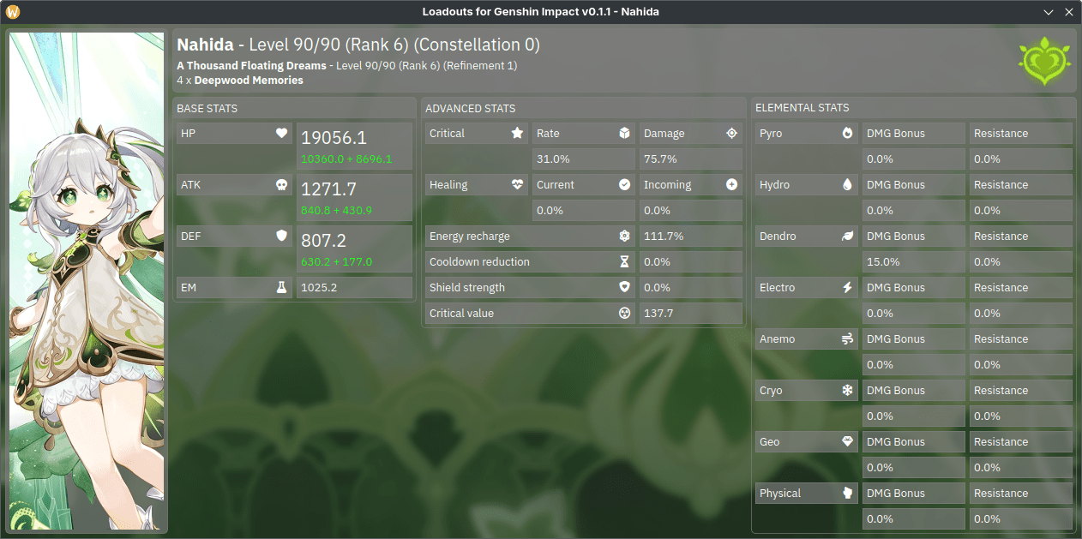Viewport: 1082px width, 539px height.
Task: Click the Shield strength shield icon
Action: click(624, 288)
